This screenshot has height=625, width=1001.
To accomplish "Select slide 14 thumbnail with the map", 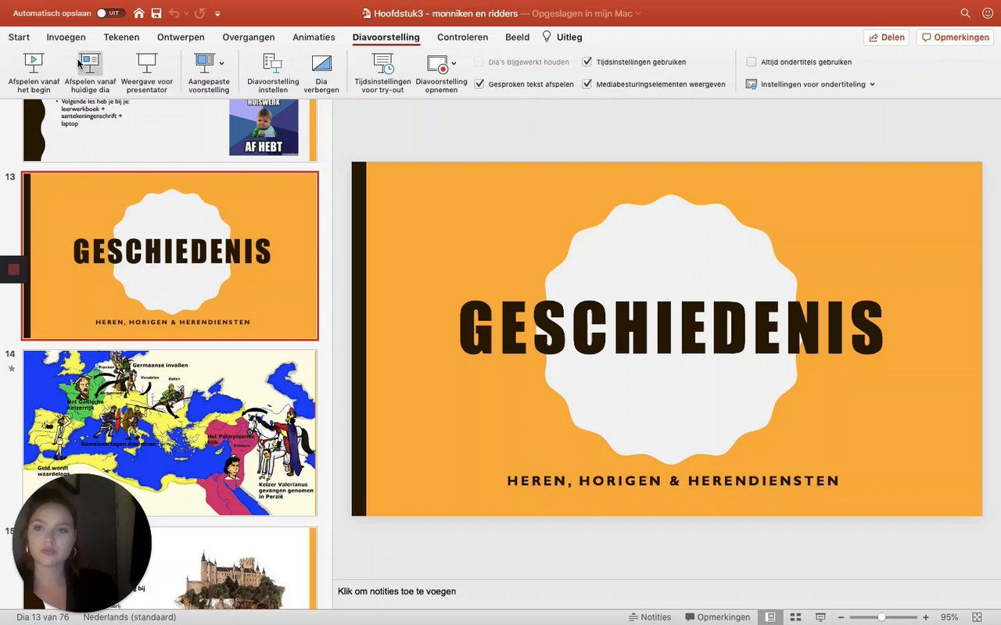I will pyautogui.click(x=170, y=433).
